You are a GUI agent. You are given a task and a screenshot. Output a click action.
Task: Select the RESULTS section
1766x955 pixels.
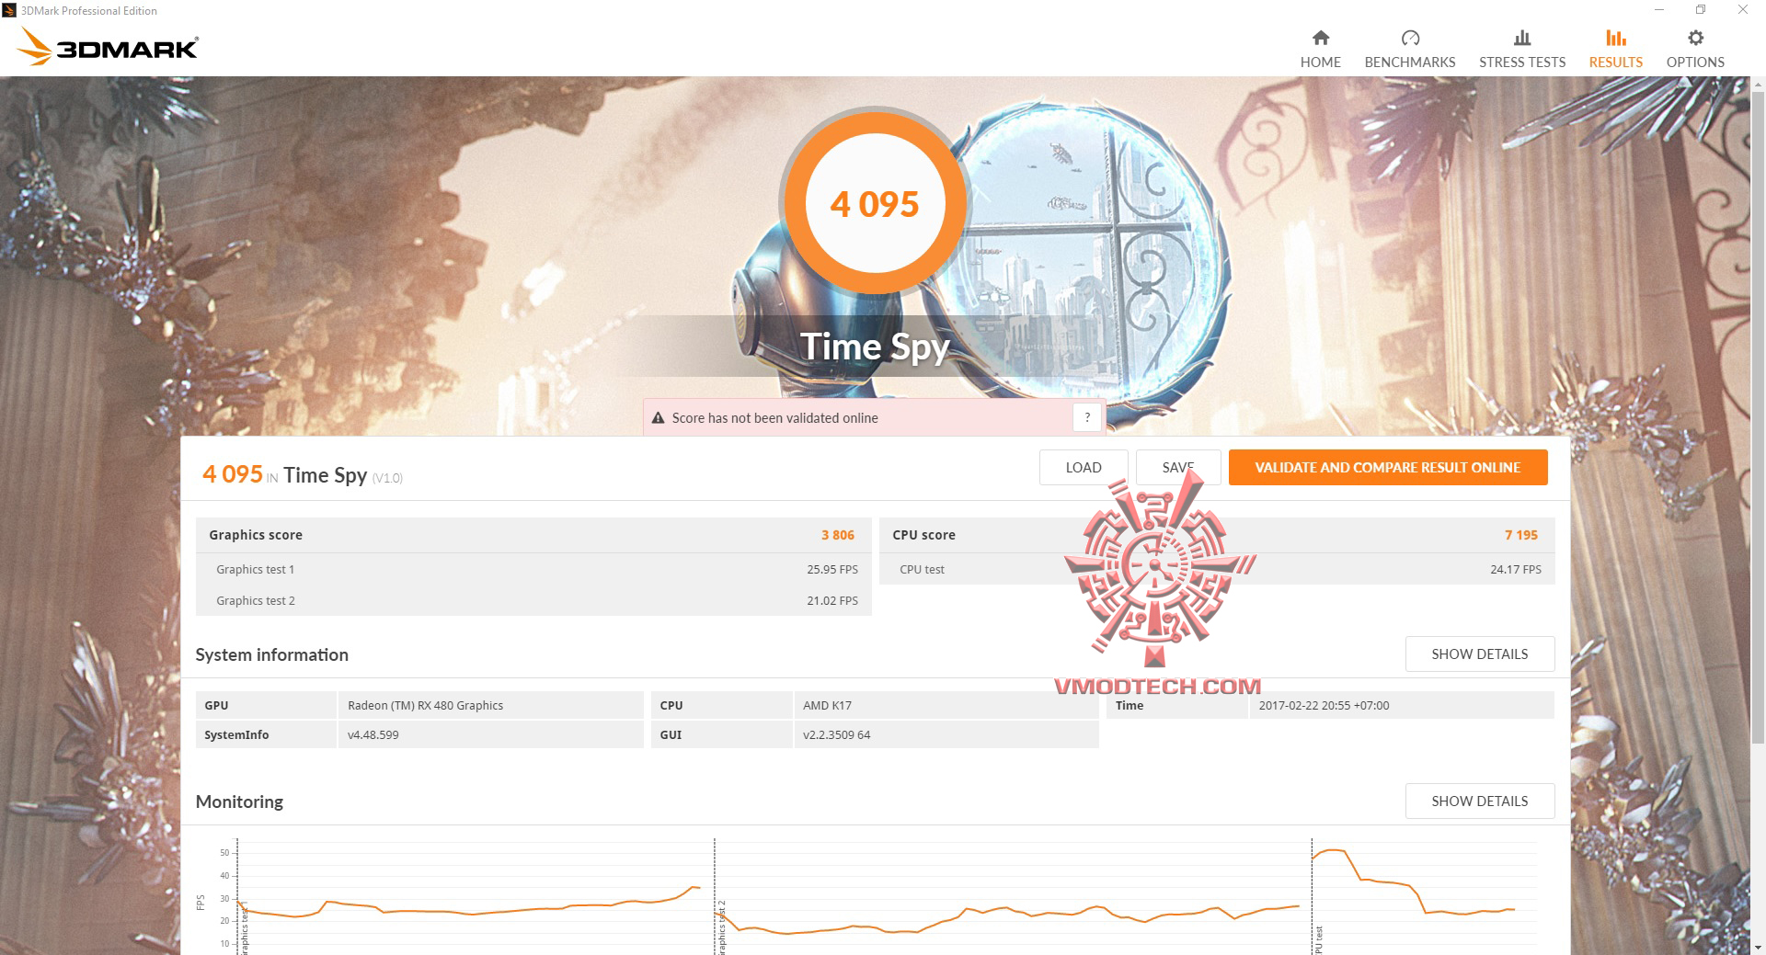[1615, 49]
